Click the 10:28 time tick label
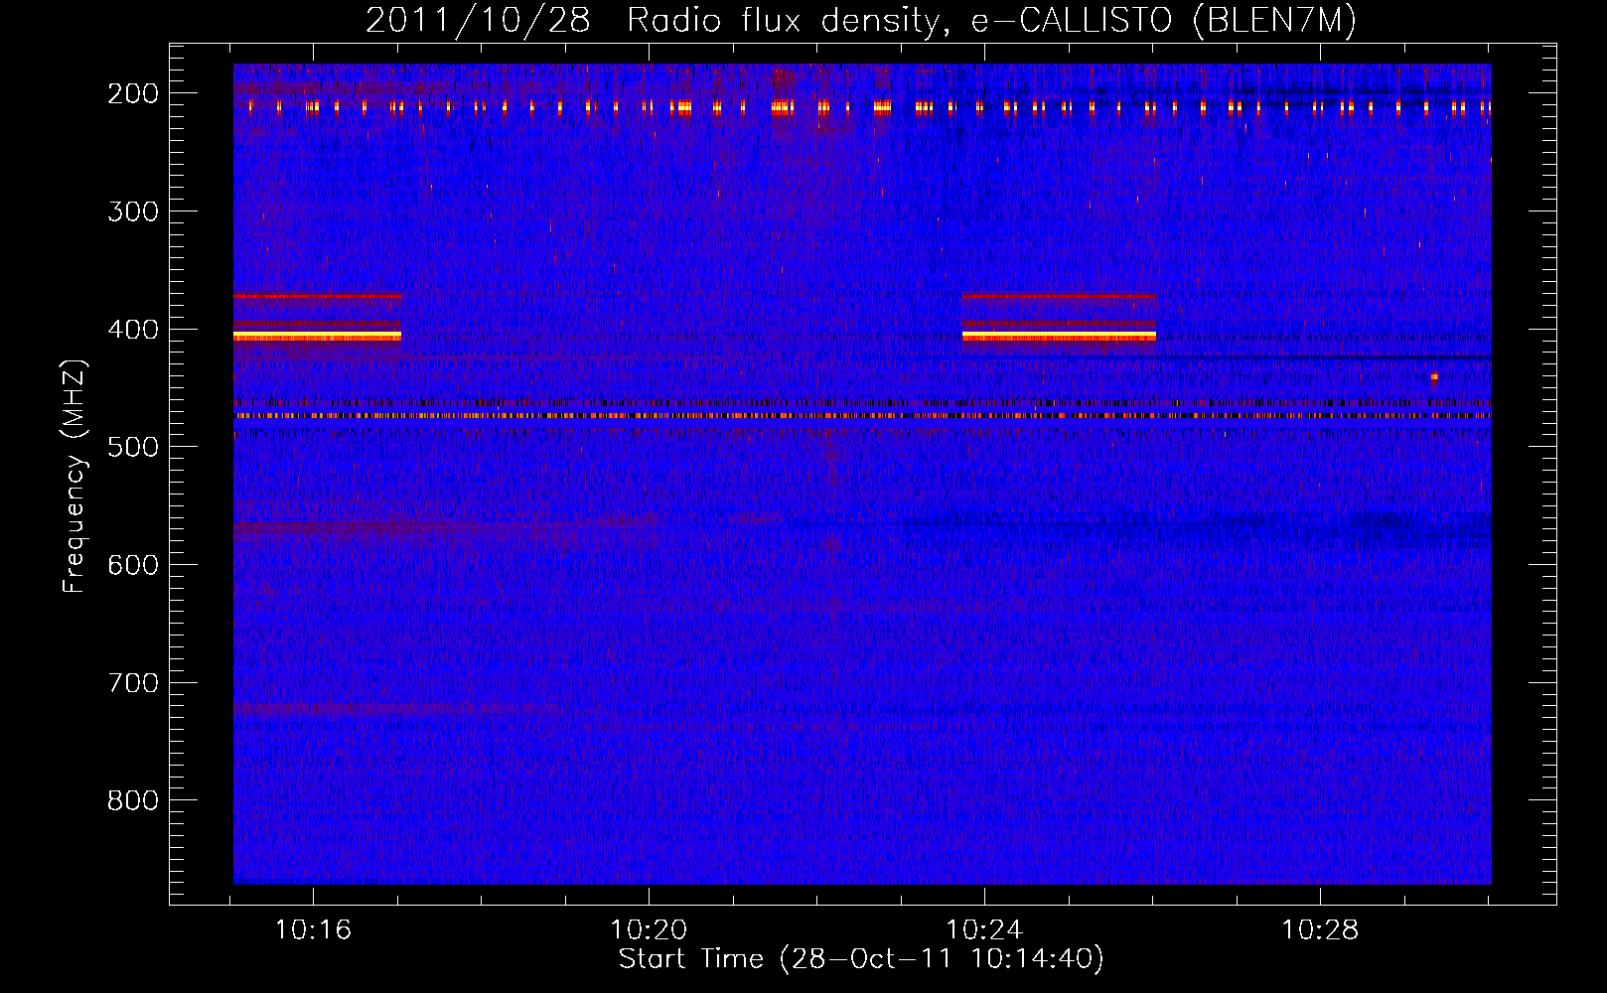 pyautogui.click(x=1320, y=930)
